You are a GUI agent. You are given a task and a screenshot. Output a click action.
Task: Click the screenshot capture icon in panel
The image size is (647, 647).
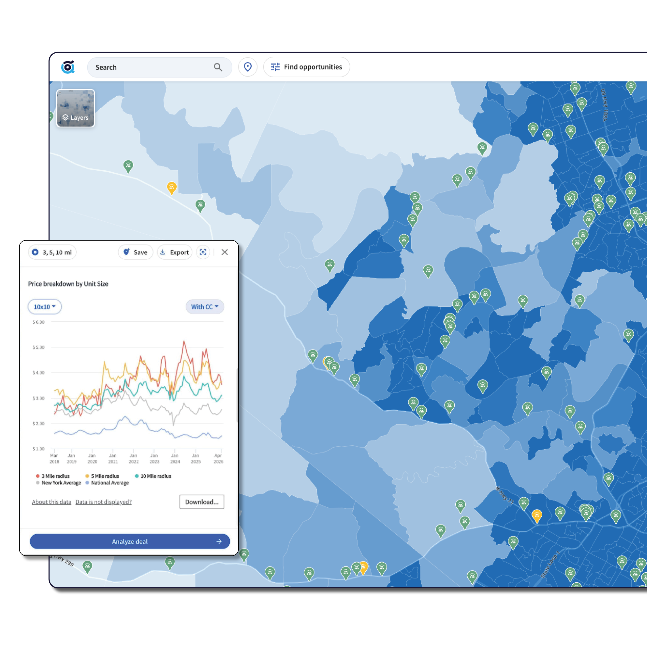[x=203, y=252]
